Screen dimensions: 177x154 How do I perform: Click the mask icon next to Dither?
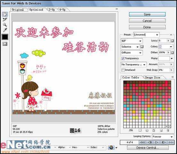point(172,53)
